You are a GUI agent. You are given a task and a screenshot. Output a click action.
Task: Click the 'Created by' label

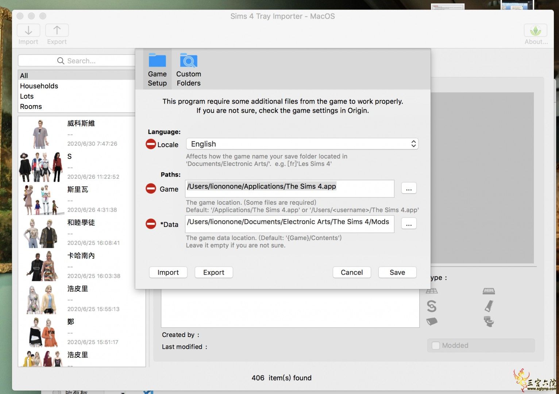[x=181, y=335]
